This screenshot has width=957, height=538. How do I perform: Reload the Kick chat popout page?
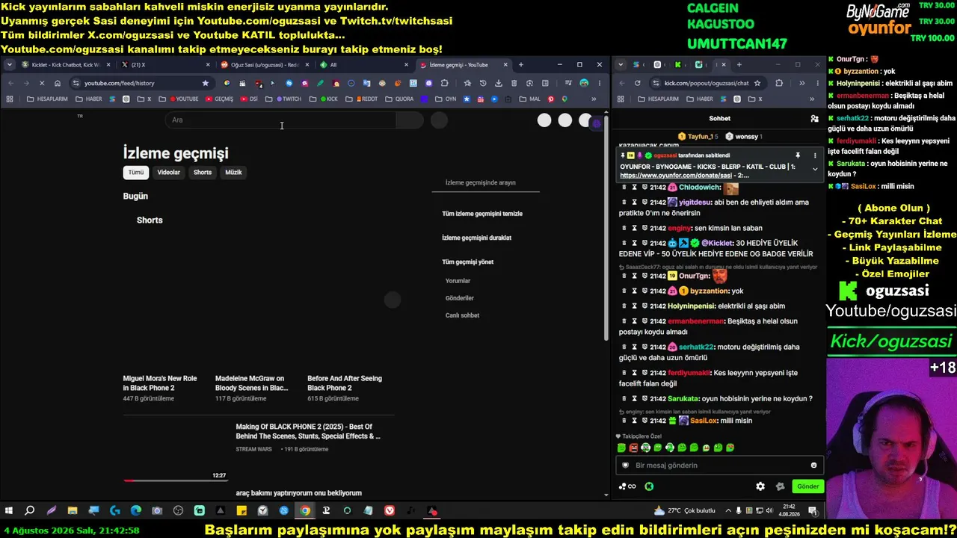(x=637, y=83)
